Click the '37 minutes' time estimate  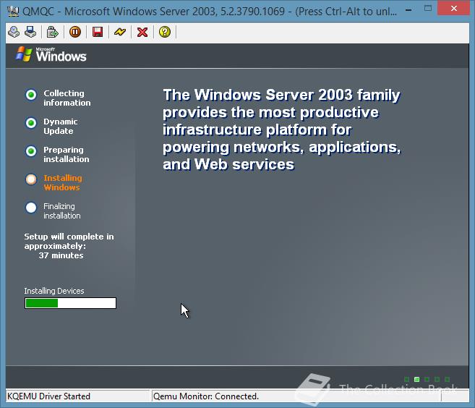(61, 255)
